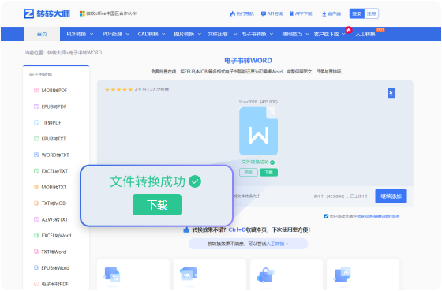Click the 4.9 分 | 22 次投票 rating text
The width and height of the screenshot is (442, 291).
pyautogui.click(x=152, y=90)
